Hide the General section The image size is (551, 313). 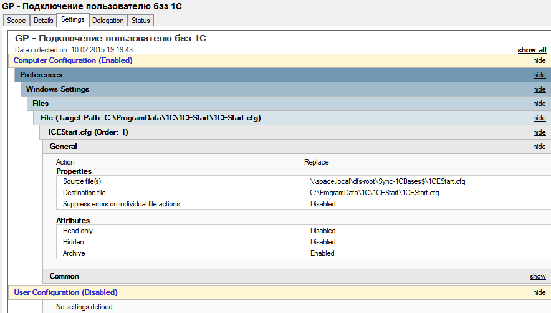539,147
